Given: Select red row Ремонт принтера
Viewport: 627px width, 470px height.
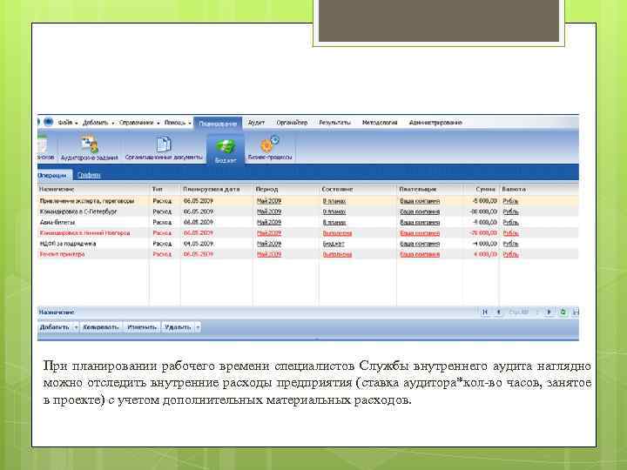Looking at the screenshot, I should coord(308,254).
